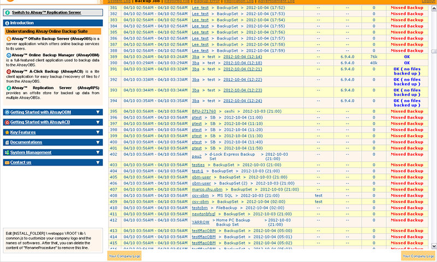
Task: Open the testies user link
Action: coord(198,164)
